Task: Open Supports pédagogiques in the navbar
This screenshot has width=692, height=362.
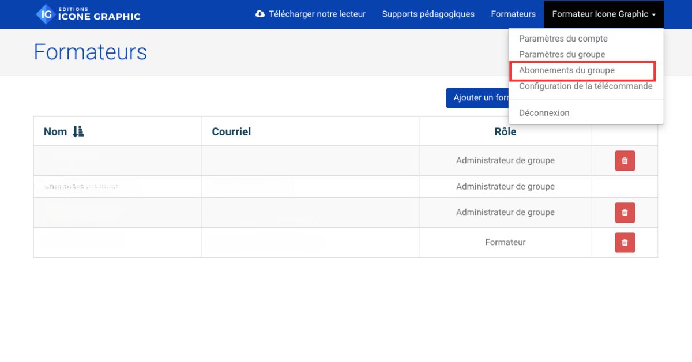Action: coord(428,14)
